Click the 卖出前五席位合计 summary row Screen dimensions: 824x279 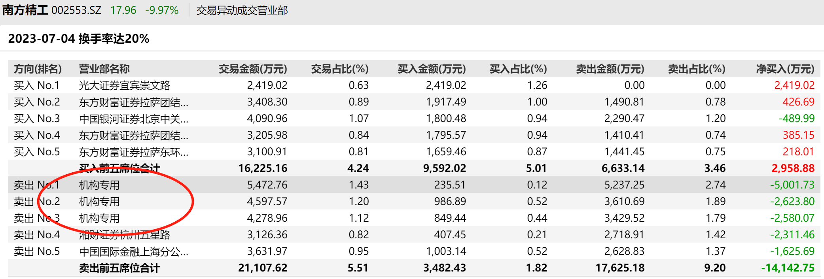119,268
